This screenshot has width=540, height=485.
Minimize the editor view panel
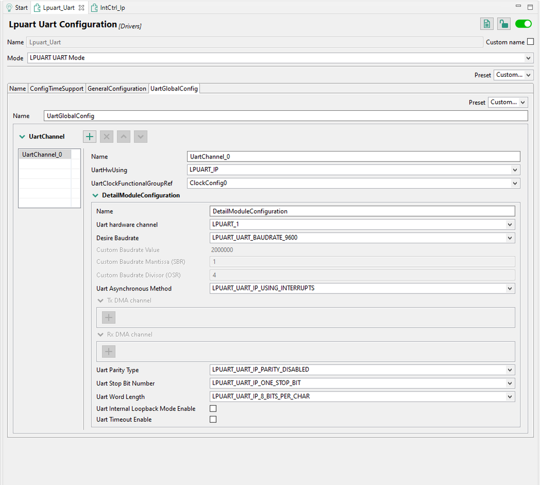coord(518,6)
